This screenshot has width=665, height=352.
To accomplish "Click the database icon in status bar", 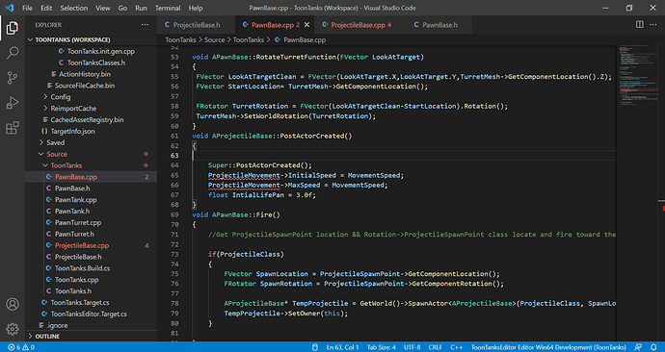I will pyautogui.click(x=315, y=347).
